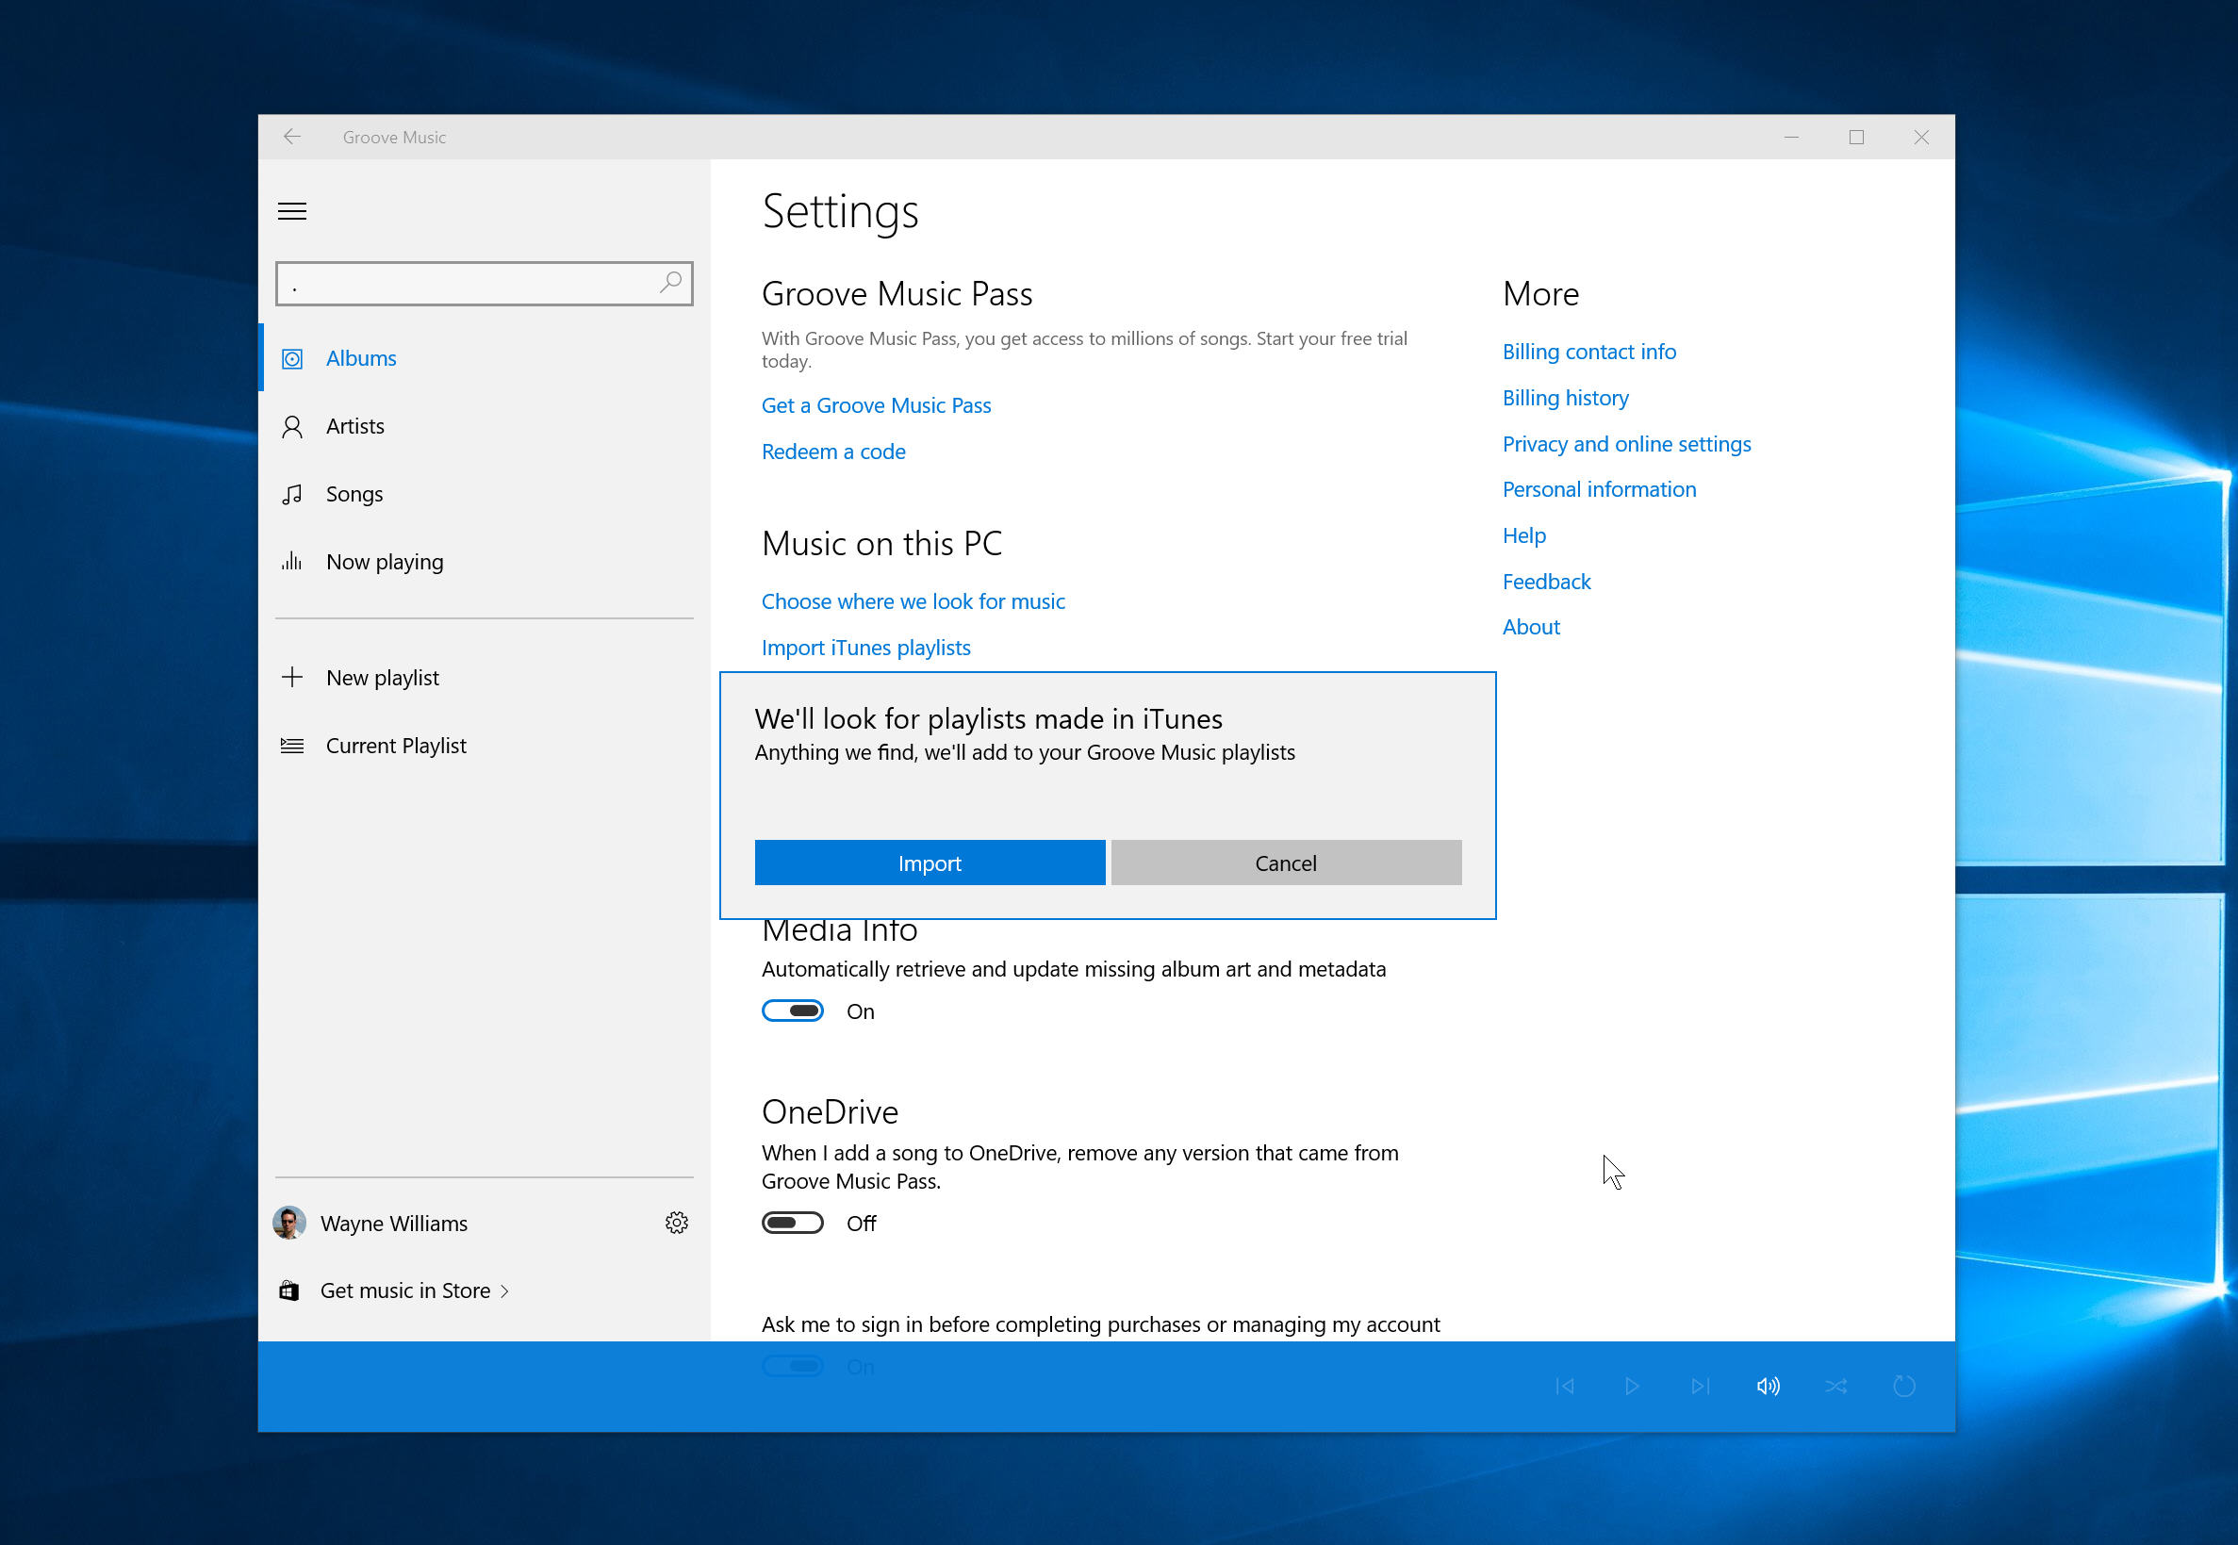This screenshot has width=2238, height=1545.
Task: Open Choose where we look for music
Action: click(913, 601)
